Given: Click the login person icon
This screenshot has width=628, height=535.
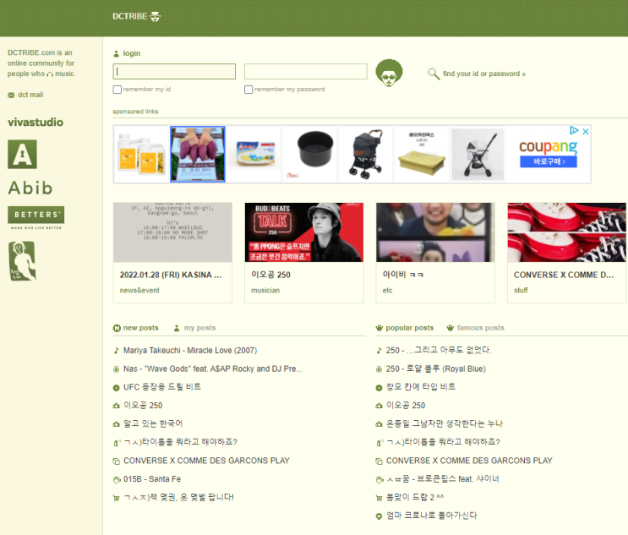Looking at the screenshot, I should click(x=116, y=53).
